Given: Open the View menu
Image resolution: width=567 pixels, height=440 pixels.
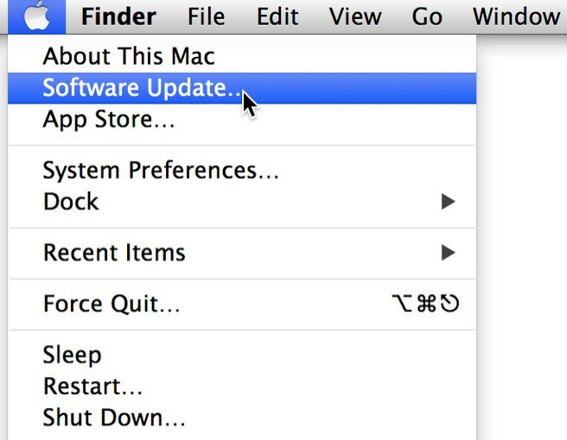Looking at the screenshot, I should [354, 16].
